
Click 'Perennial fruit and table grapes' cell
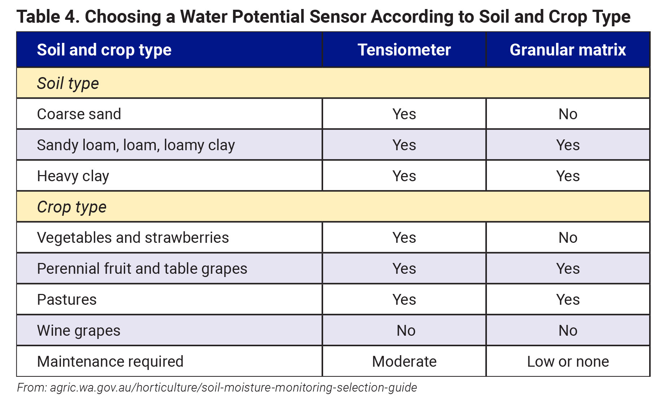click(x=142, y=269)
